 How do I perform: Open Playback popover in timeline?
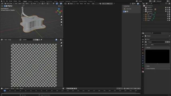tap(7, 89)
